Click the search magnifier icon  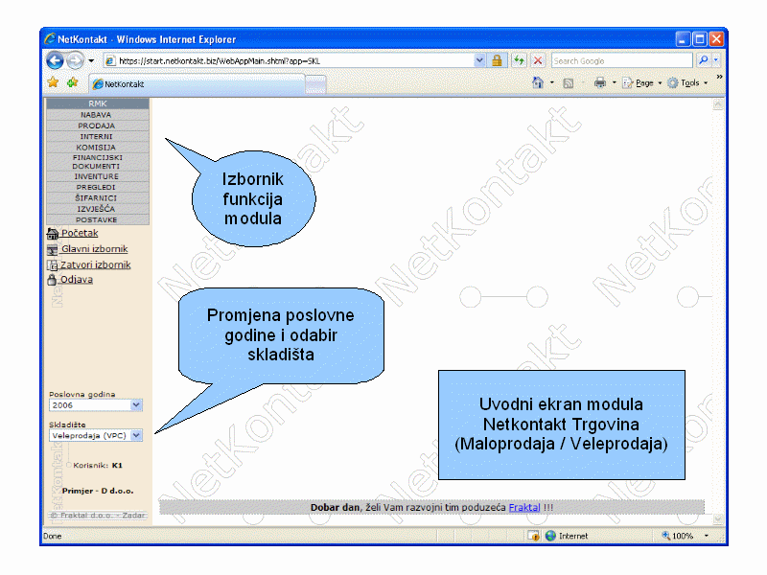coord(704,60)
